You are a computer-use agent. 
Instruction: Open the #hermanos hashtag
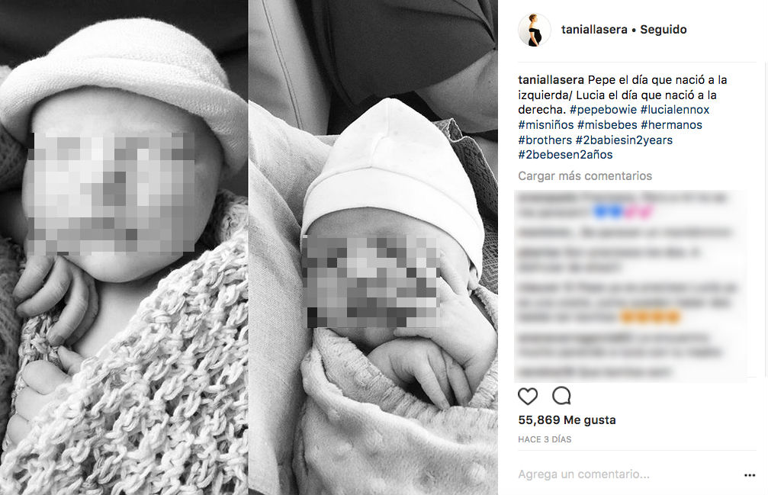pos(671,125)
